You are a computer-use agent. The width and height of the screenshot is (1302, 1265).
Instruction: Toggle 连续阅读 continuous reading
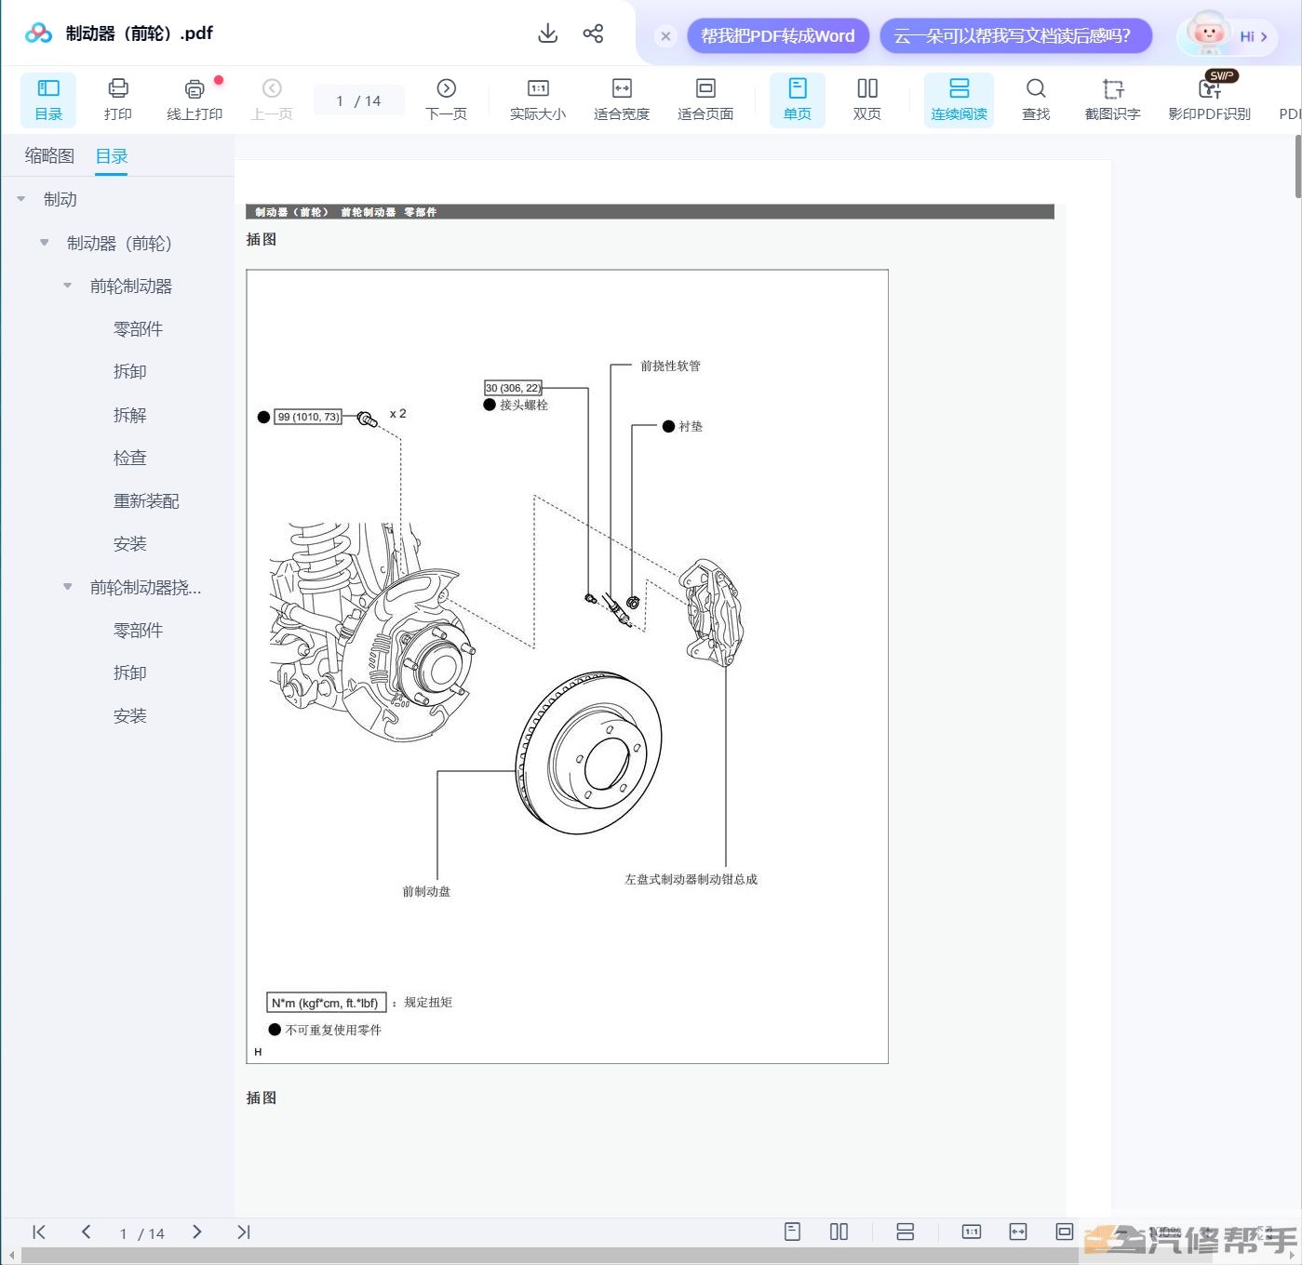pos(959,100)
